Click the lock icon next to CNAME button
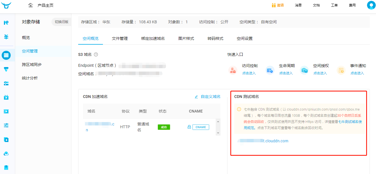 pos(189,127)
